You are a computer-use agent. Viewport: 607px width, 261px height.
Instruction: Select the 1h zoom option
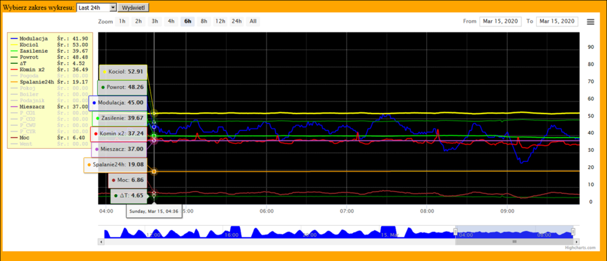click(x=122, y=21)
